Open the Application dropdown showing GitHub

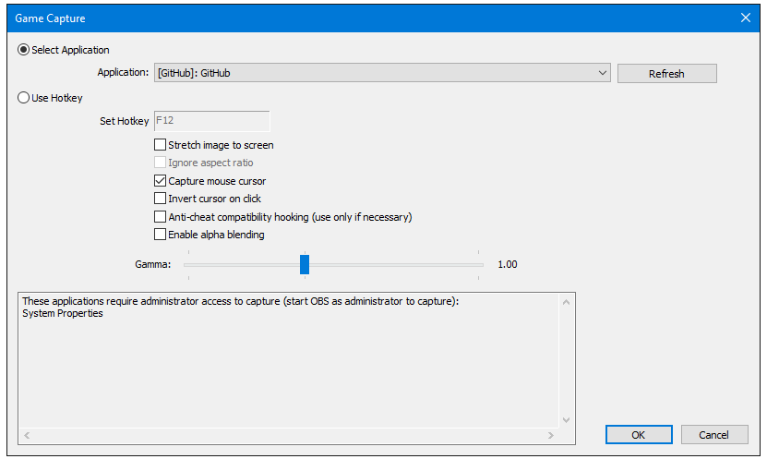pyautogui.click(x=382, y=72)
